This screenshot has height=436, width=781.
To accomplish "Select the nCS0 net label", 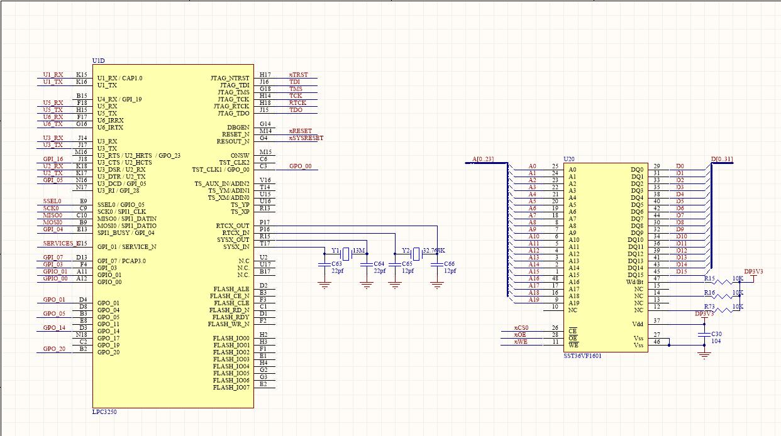I will click(521, 328).
